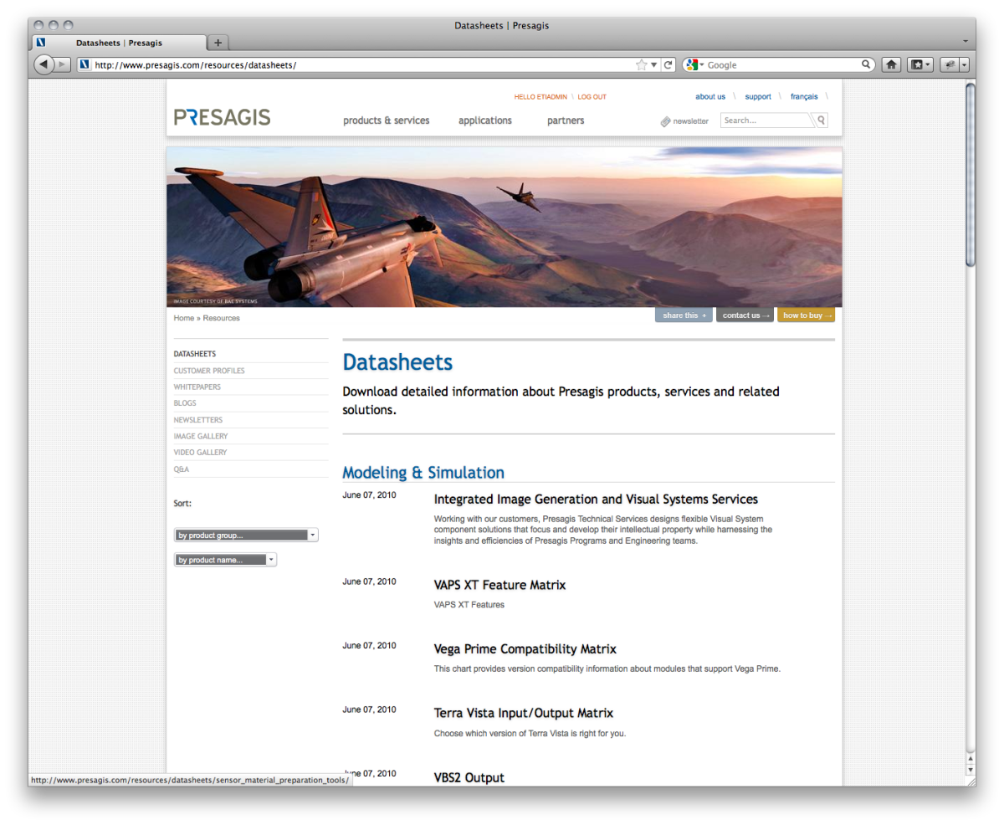
Task: Click the Resources breadcrumb link
Action: 222,319
